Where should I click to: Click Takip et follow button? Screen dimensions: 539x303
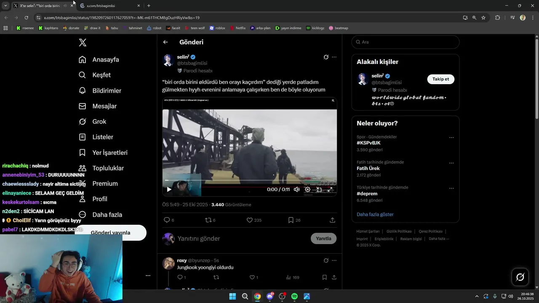coord(440,79)
